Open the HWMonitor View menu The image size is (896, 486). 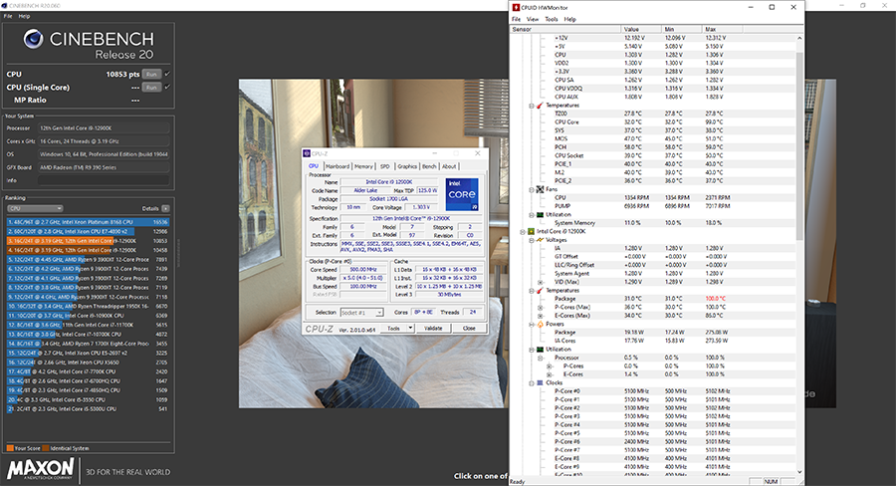[533, 19]
